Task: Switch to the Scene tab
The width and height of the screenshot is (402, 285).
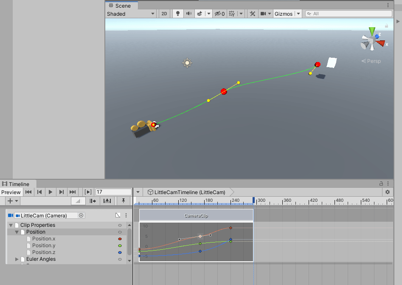Action: [x=120, y=6]
